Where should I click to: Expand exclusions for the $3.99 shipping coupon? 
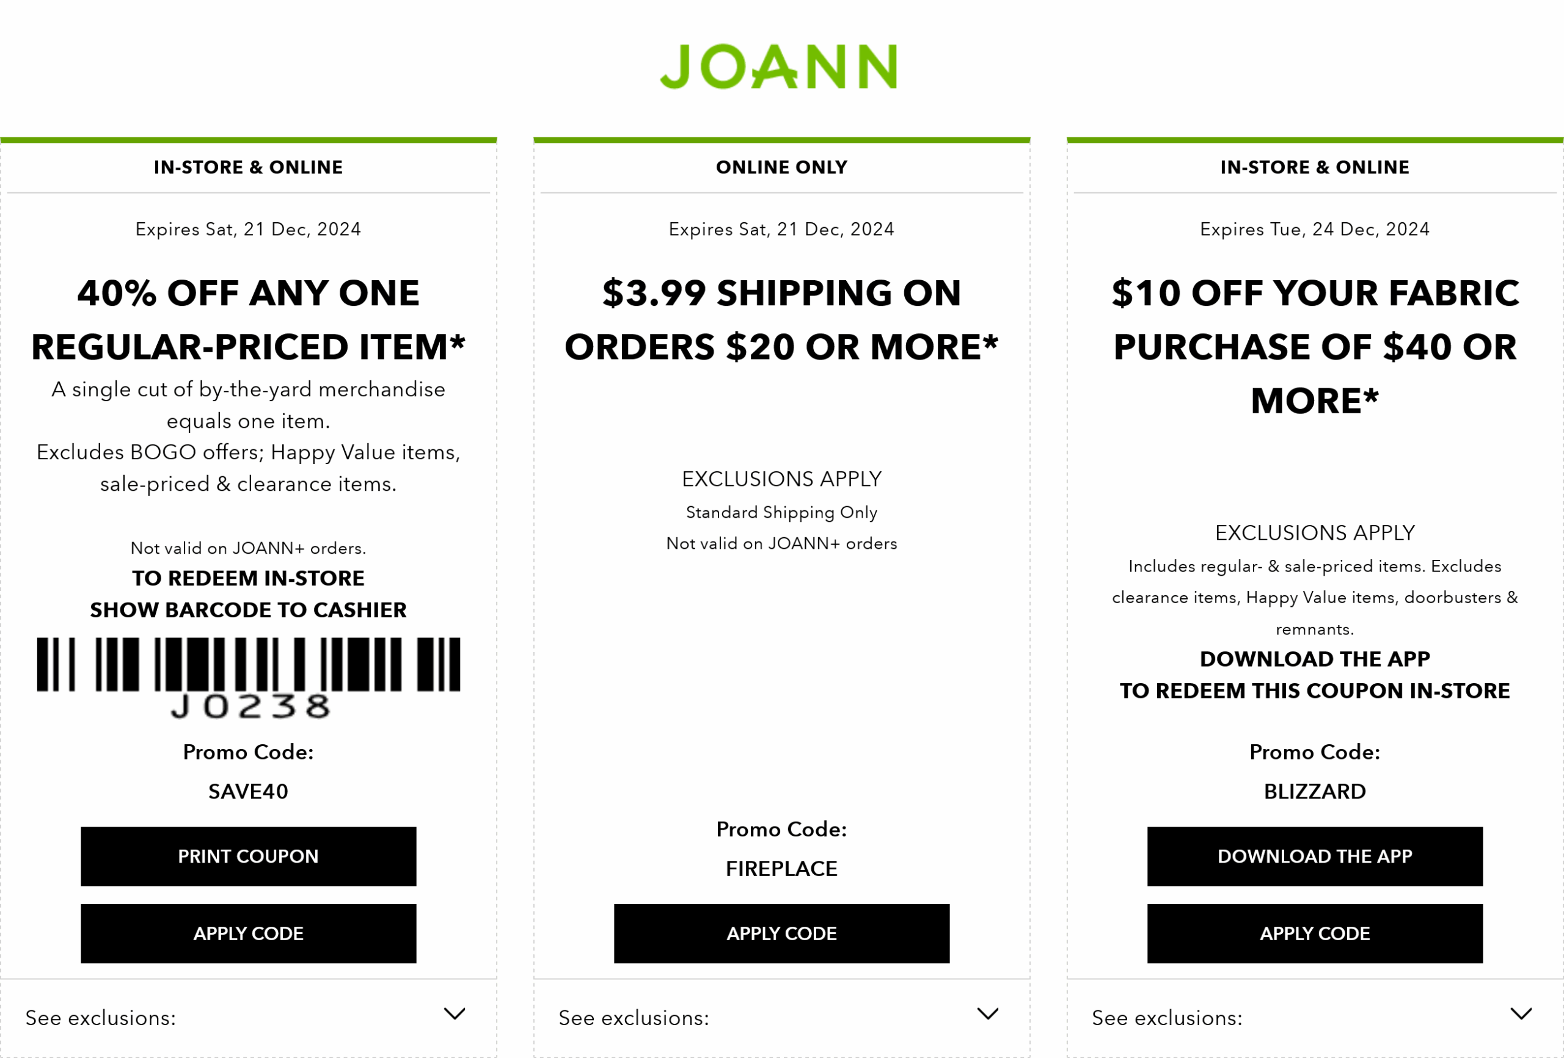point(634,1018)
